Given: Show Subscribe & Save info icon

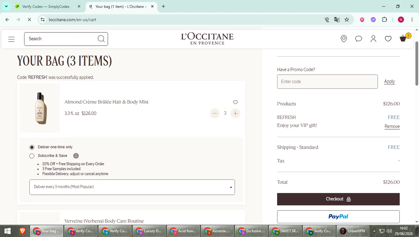Looking at the screenshot, I should (76, 156).
